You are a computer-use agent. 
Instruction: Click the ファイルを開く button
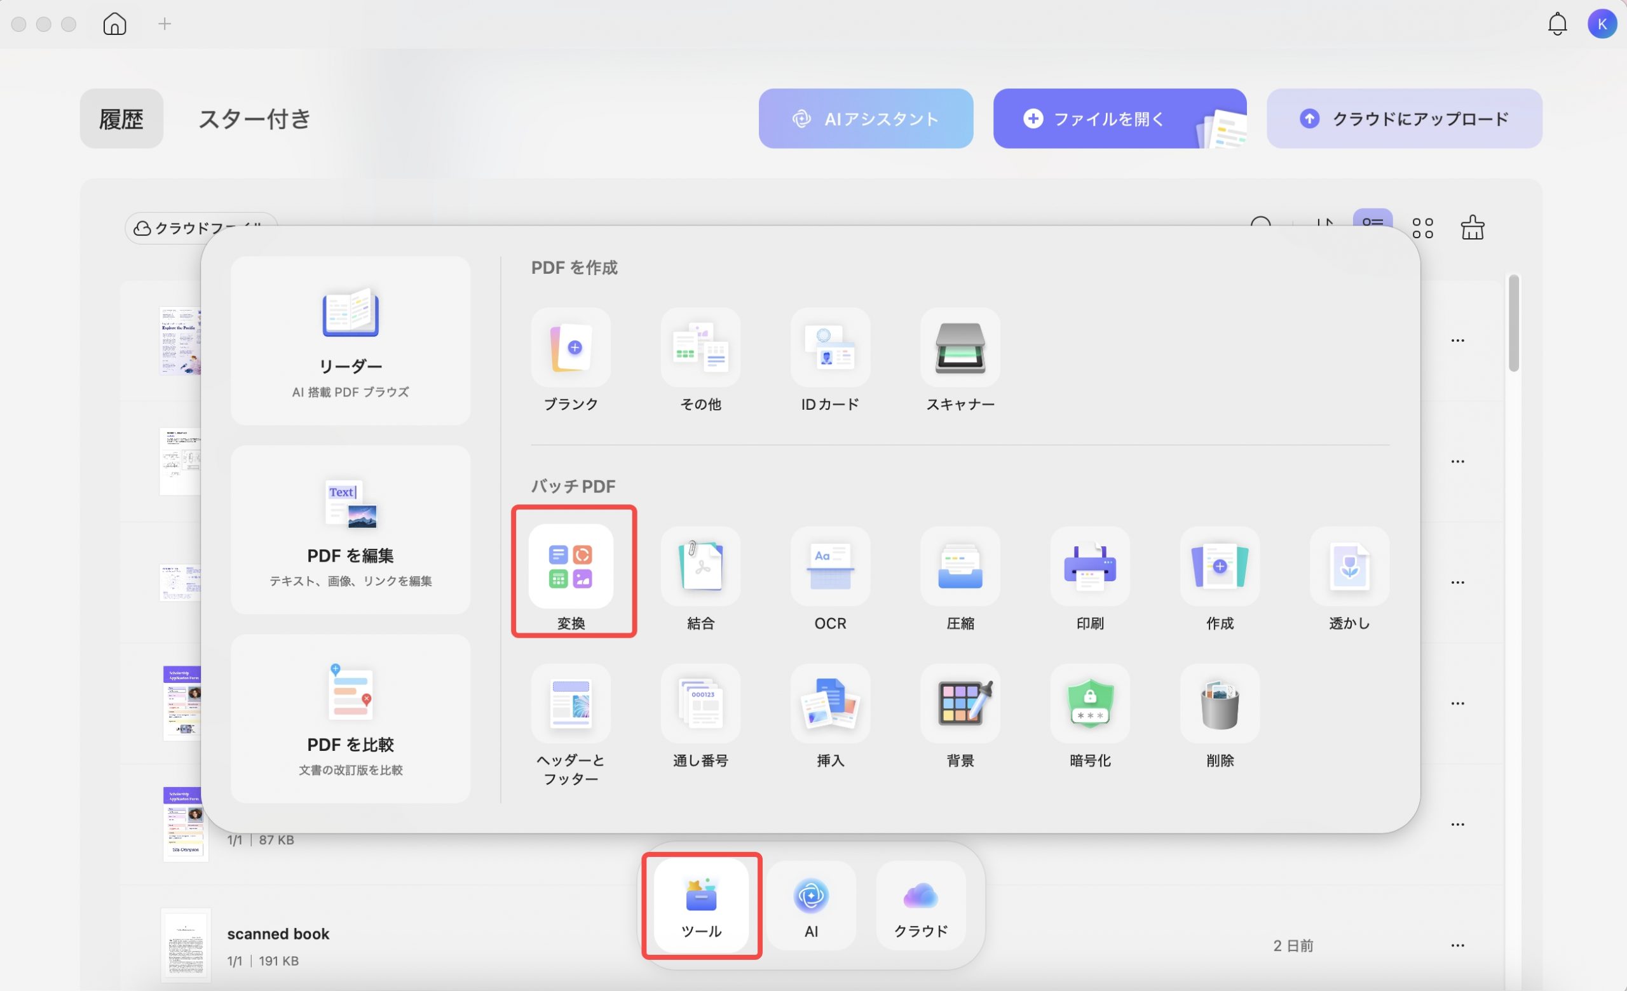coord(1120,119)
